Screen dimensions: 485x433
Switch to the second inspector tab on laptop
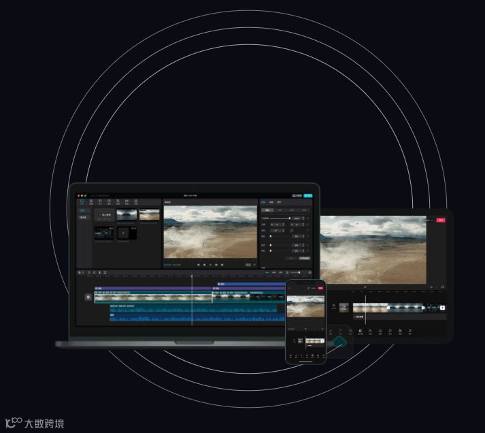(x=271, y=202)
